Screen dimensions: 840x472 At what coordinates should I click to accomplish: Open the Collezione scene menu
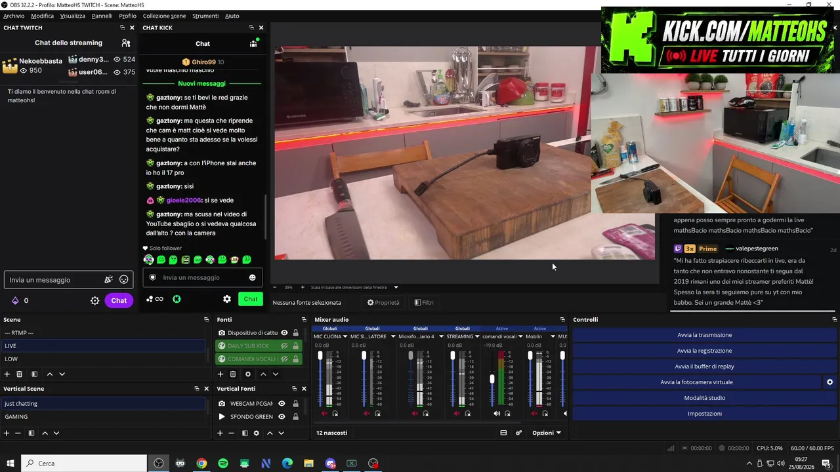point(164,16)
